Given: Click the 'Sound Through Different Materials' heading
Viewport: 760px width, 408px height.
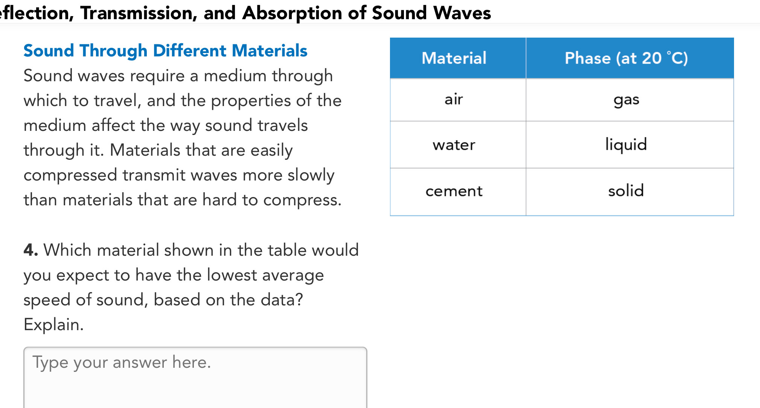Looking at the screenshot, I should tap(165, 51).
